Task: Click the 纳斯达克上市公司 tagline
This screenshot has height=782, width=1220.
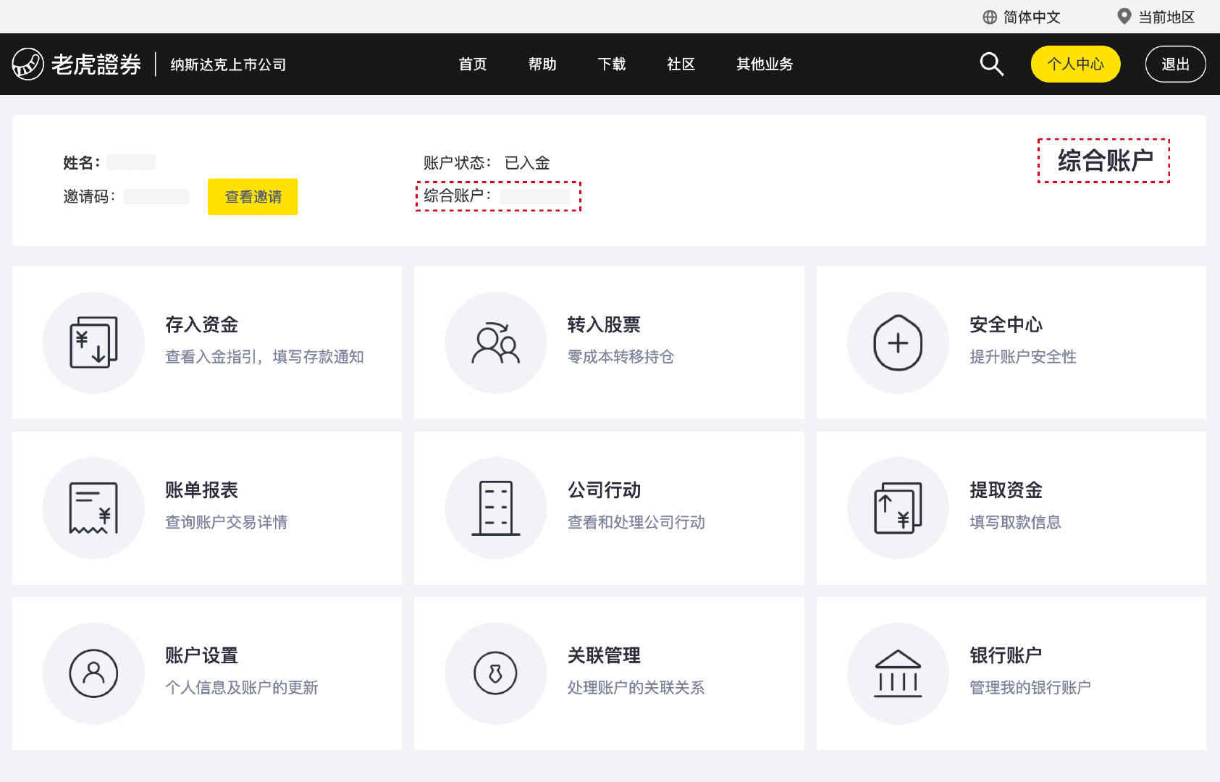Action: tap(228, 65)
